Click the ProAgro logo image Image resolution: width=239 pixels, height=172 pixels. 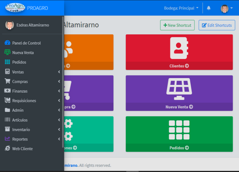[15, 8]
